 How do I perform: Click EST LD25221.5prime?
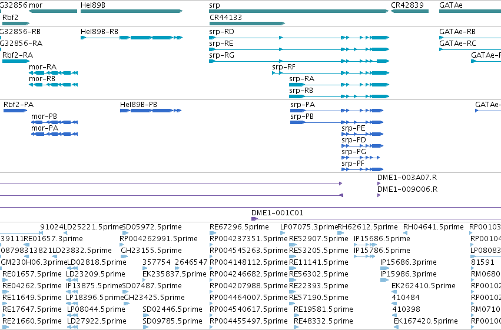(93, 227)
